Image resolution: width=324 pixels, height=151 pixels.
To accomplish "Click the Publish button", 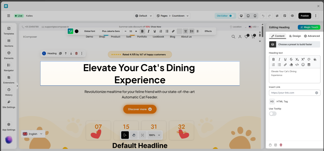I will pos(305,16).
